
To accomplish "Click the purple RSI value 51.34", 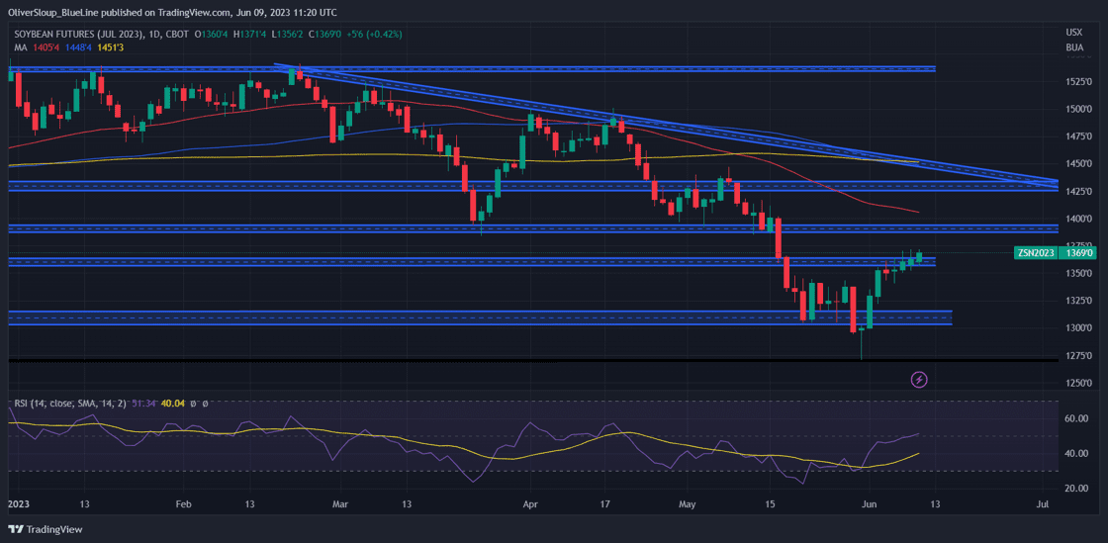I will click(144, 404).
